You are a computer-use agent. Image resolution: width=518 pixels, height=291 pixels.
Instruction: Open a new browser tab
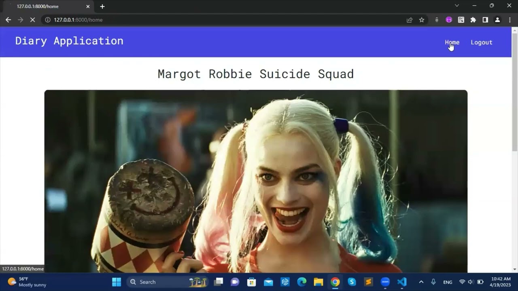pyautogui.click(x=102, y=6)
